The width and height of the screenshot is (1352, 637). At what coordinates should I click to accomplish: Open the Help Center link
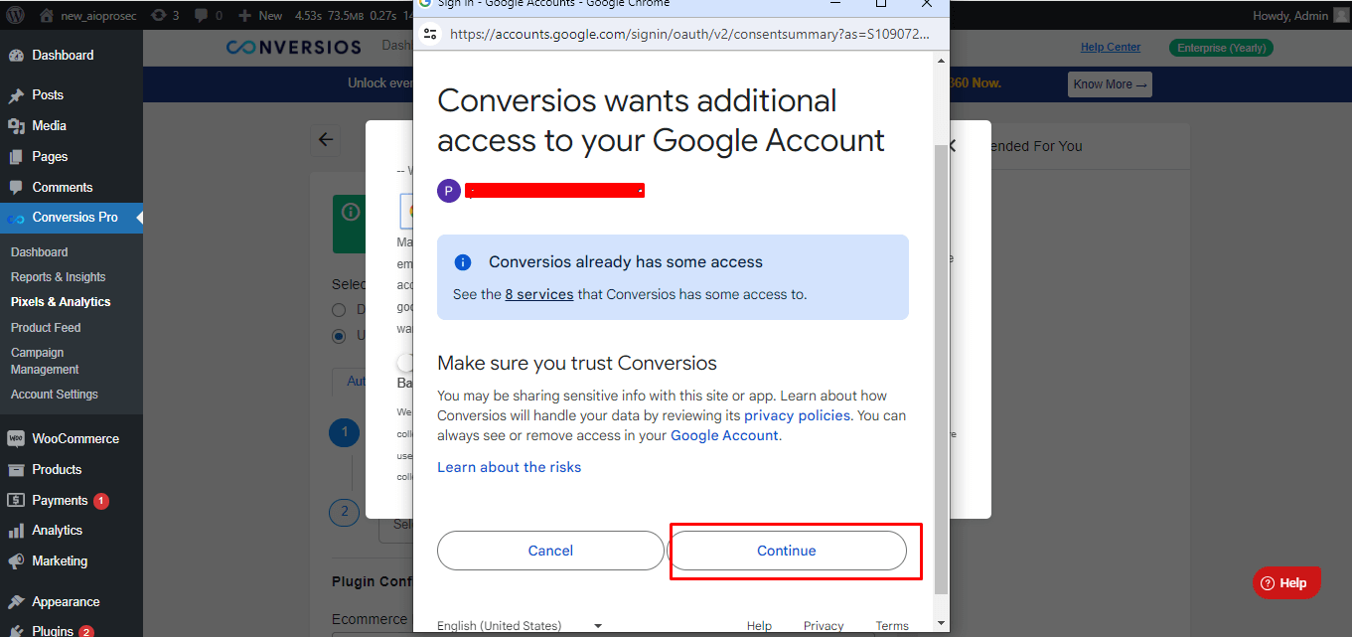click(x=1111, y=47)
